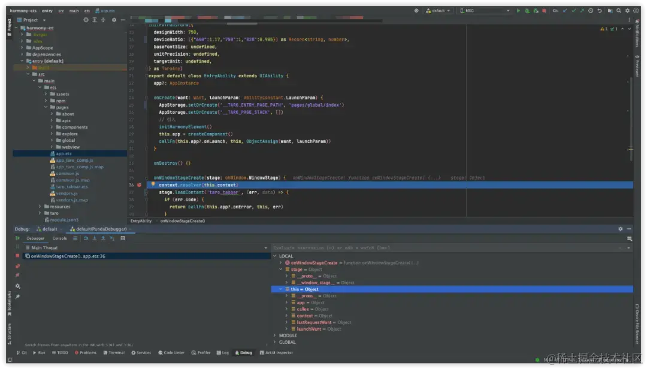This screenshot has width=647, height=369.
Task: Run the app with the green play icon
Action: (518, 11)
